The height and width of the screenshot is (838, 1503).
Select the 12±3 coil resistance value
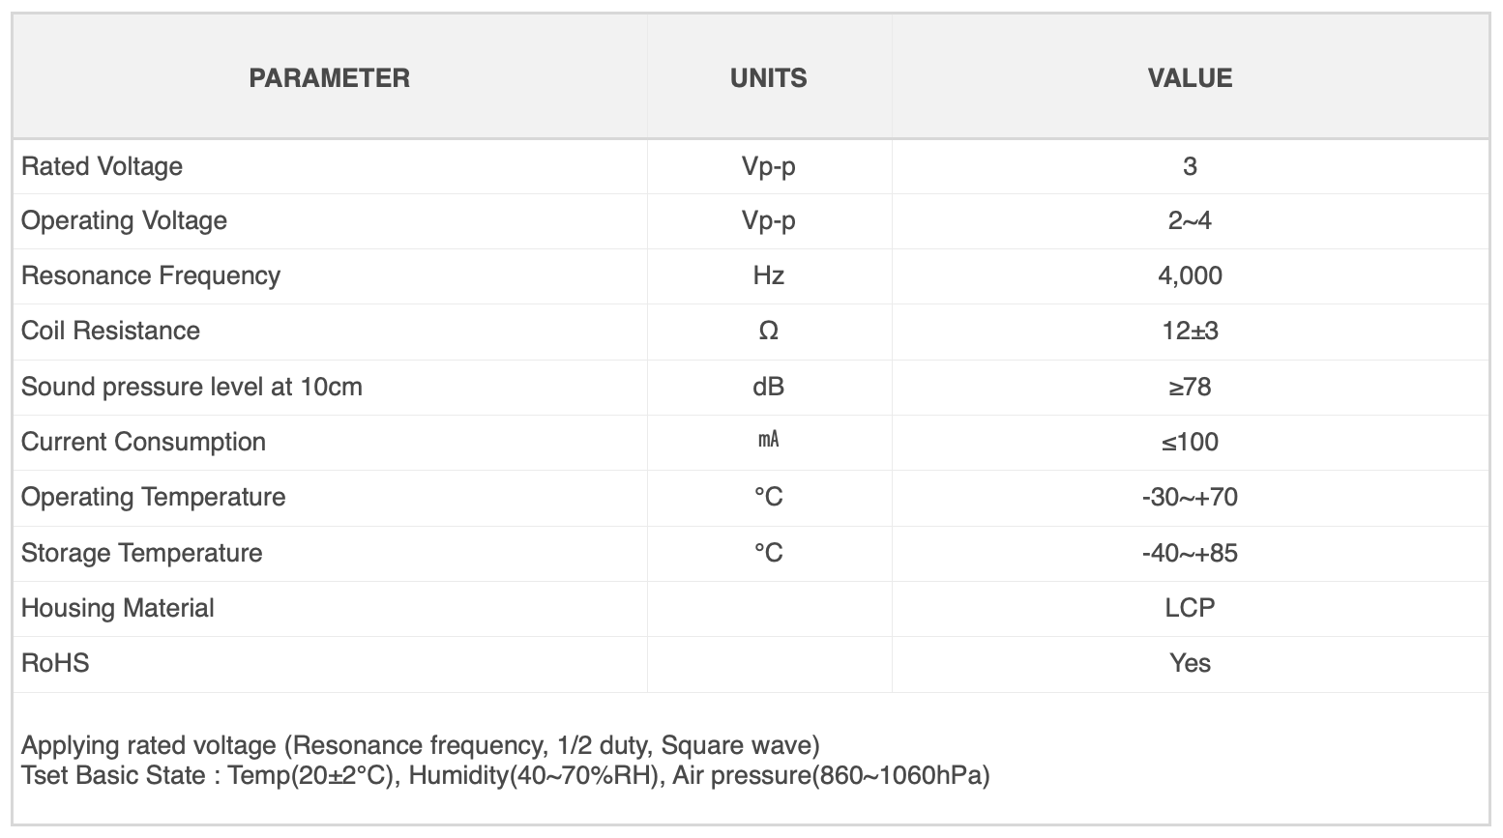pyautogui.click(x=1190, y=331)
